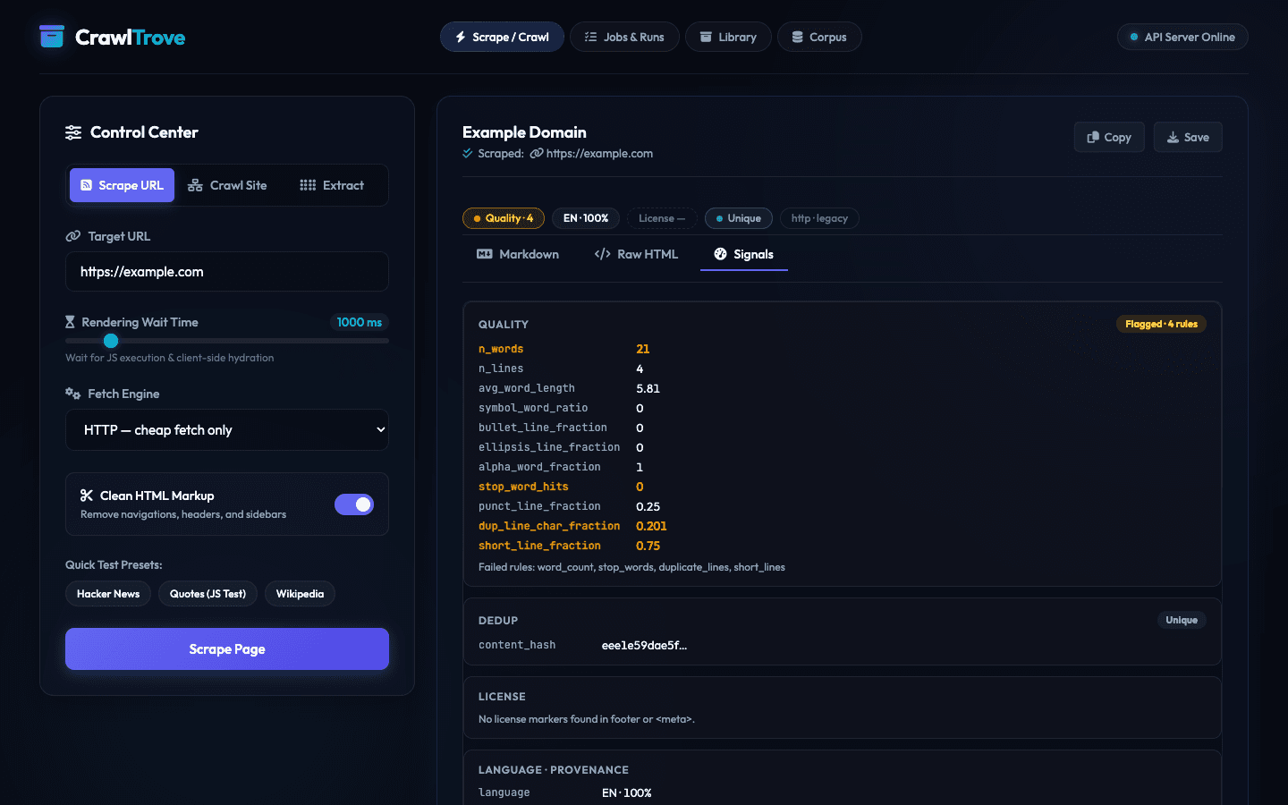This screenshot has width=1288, height=805.
Task: Switch to Extract mode
Action: click(332, 185)
